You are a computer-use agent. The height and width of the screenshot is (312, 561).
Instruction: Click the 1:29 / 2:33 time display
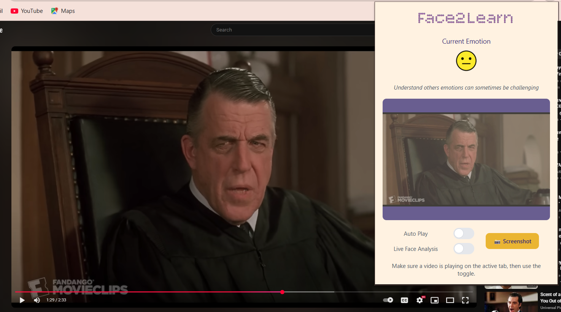coord(56,300)
